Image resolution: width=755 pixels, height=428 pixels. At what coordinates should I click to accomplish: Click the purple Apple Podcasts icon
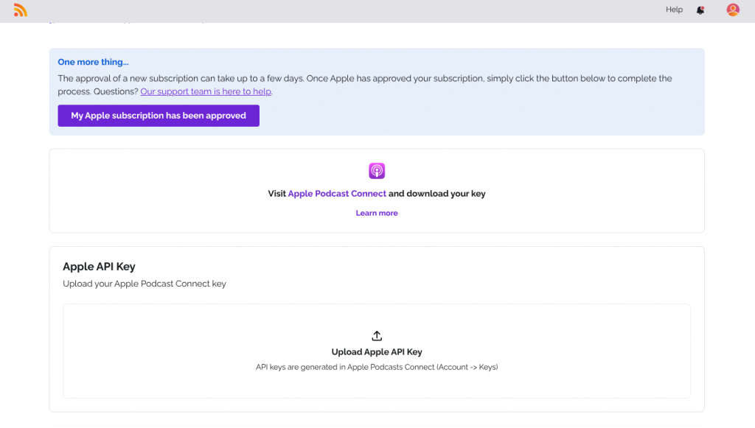coord(377,171)
